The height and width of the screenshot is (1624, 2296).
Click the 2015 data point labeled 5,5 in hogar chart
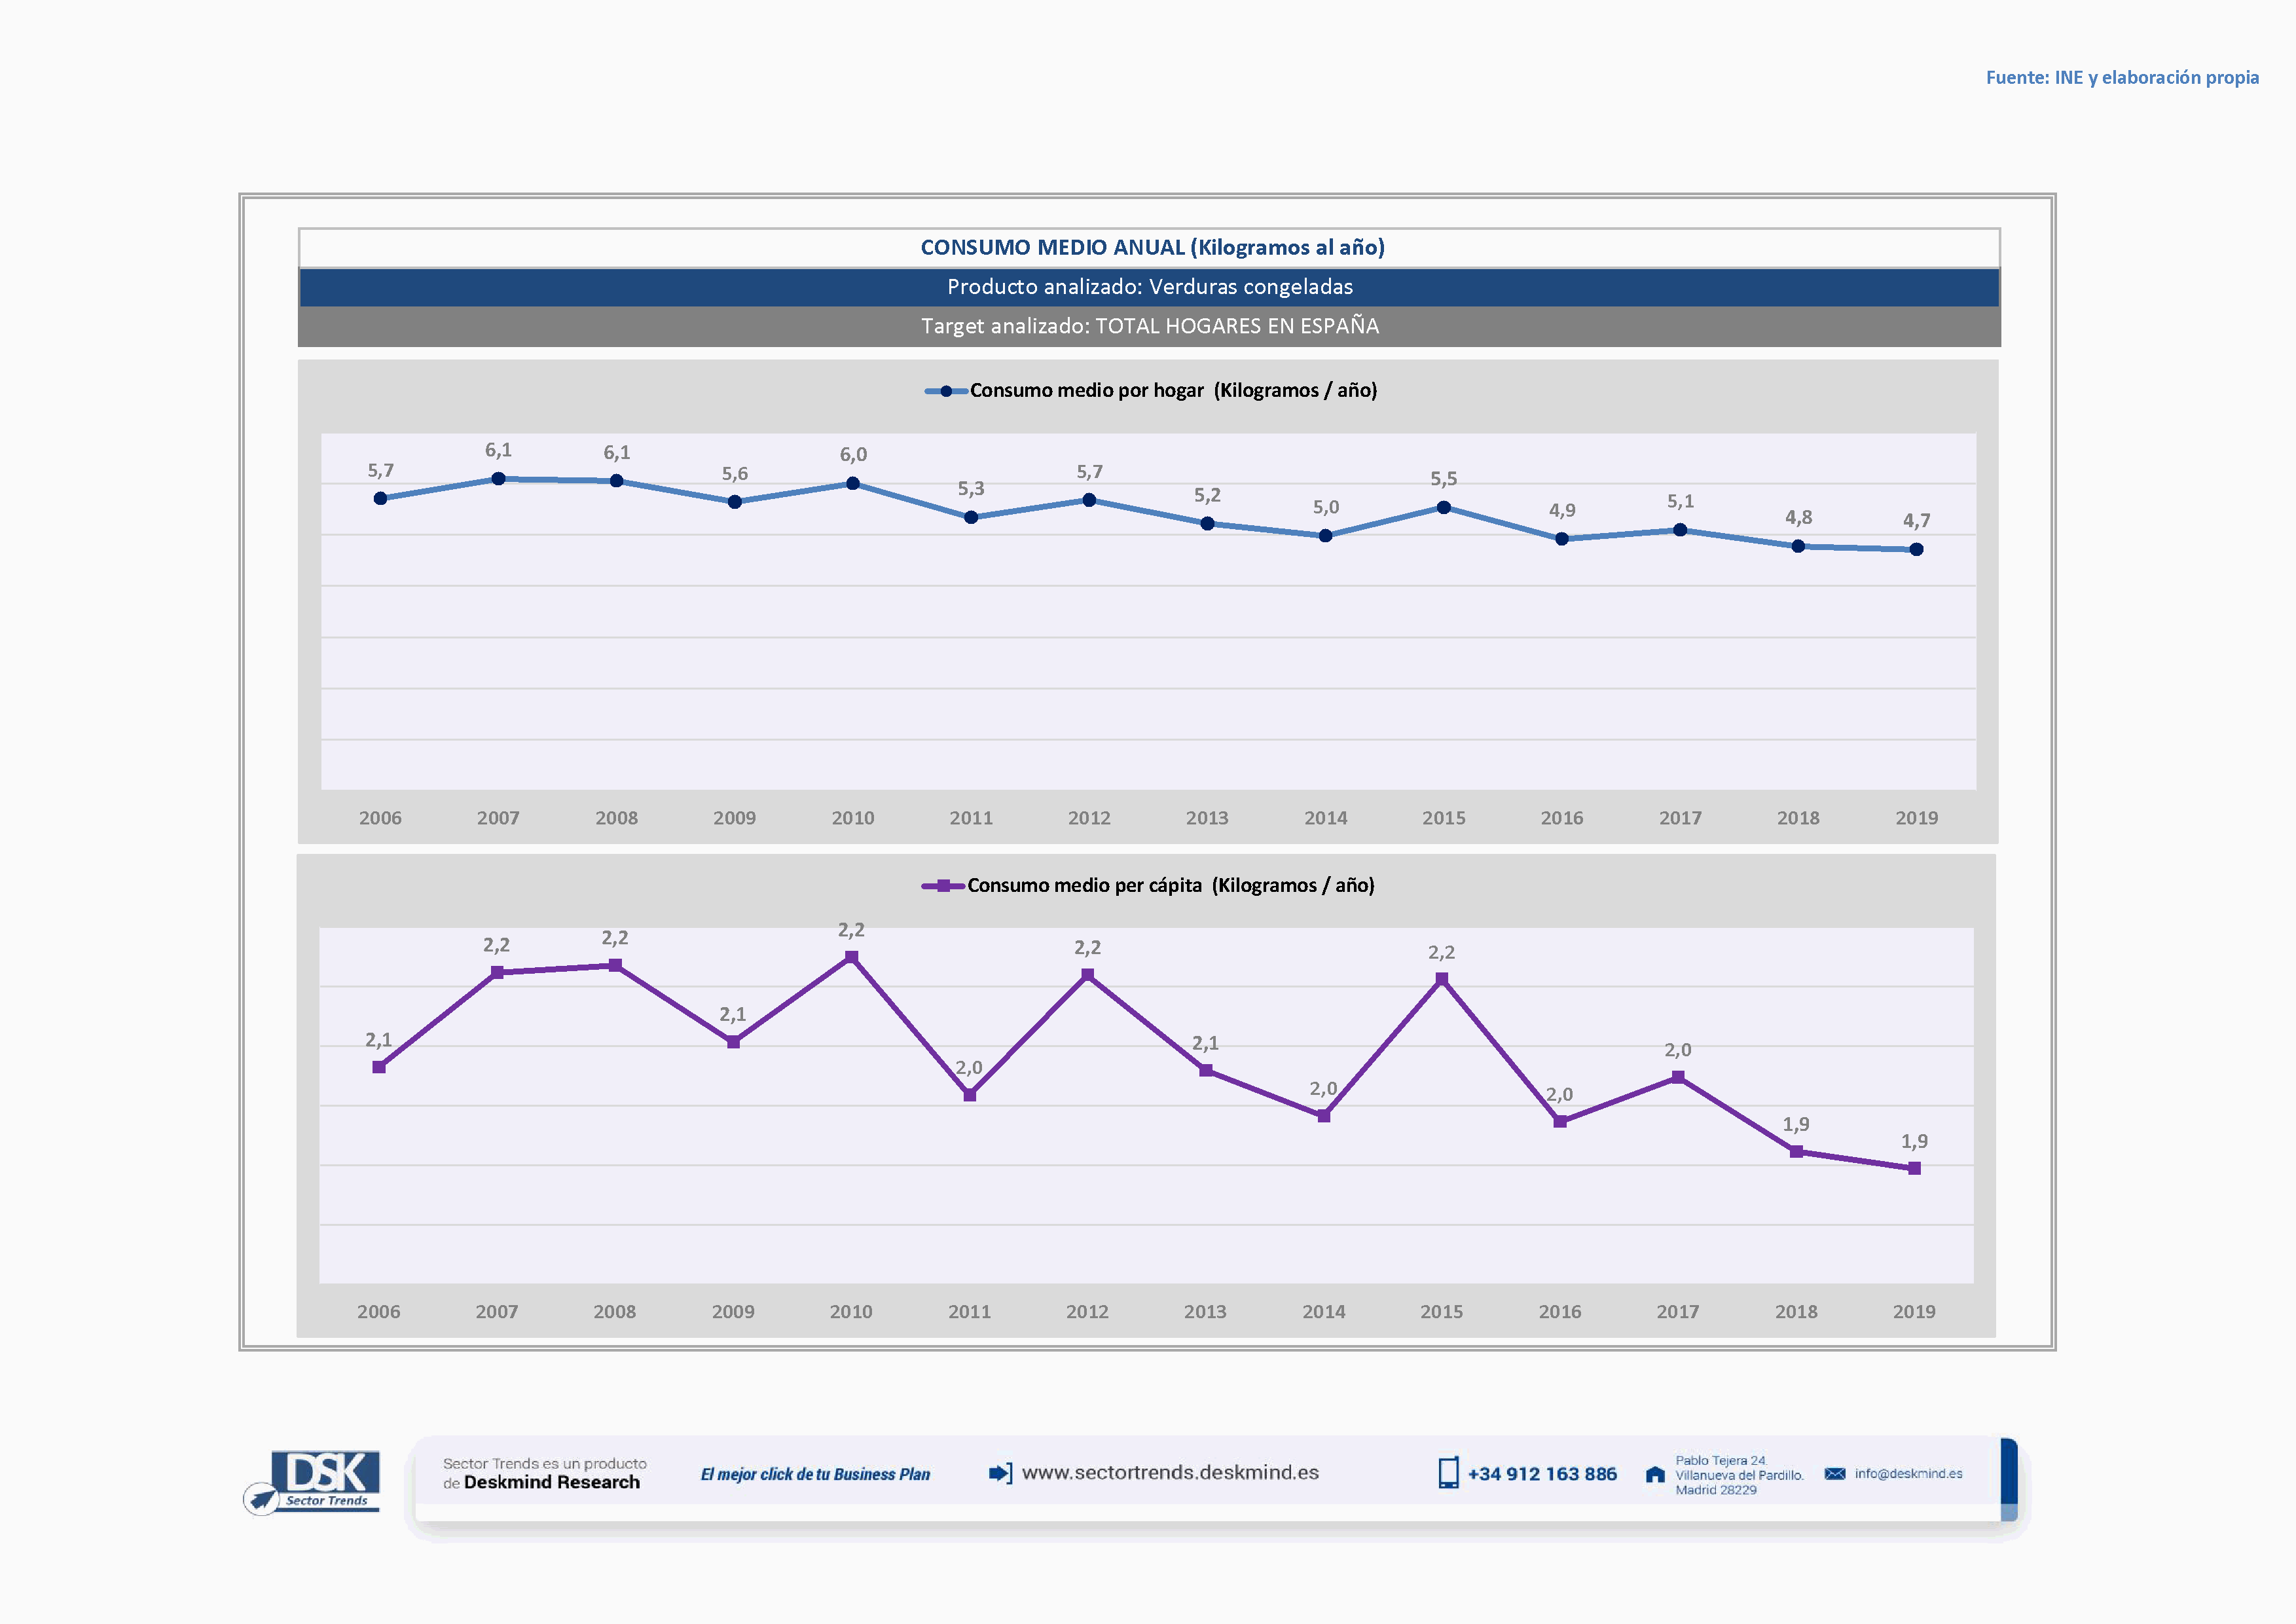pyautogui.click(x=1443, y=508)
